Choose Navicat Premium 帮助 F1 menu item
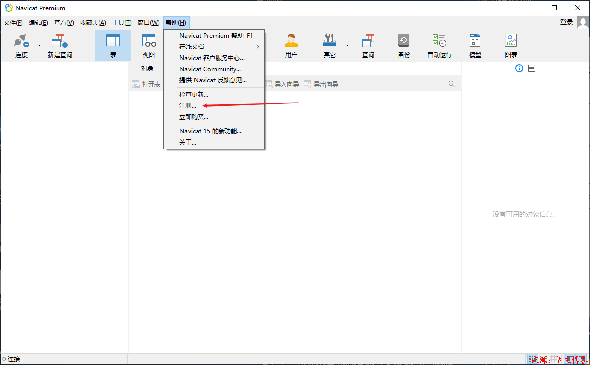590x365 pixels. (x=214, y=35)
